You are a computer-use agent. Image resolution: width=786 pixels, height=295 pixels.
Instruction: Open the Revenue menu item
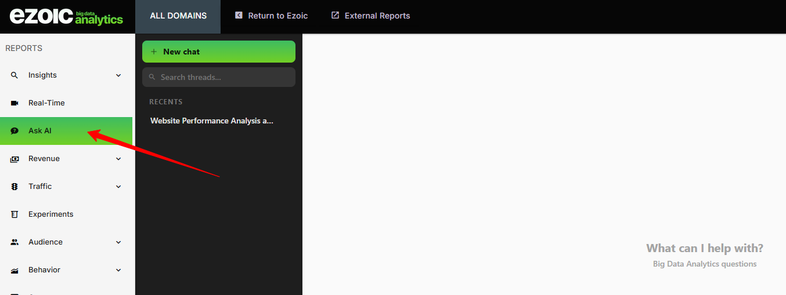click(66, 159)
